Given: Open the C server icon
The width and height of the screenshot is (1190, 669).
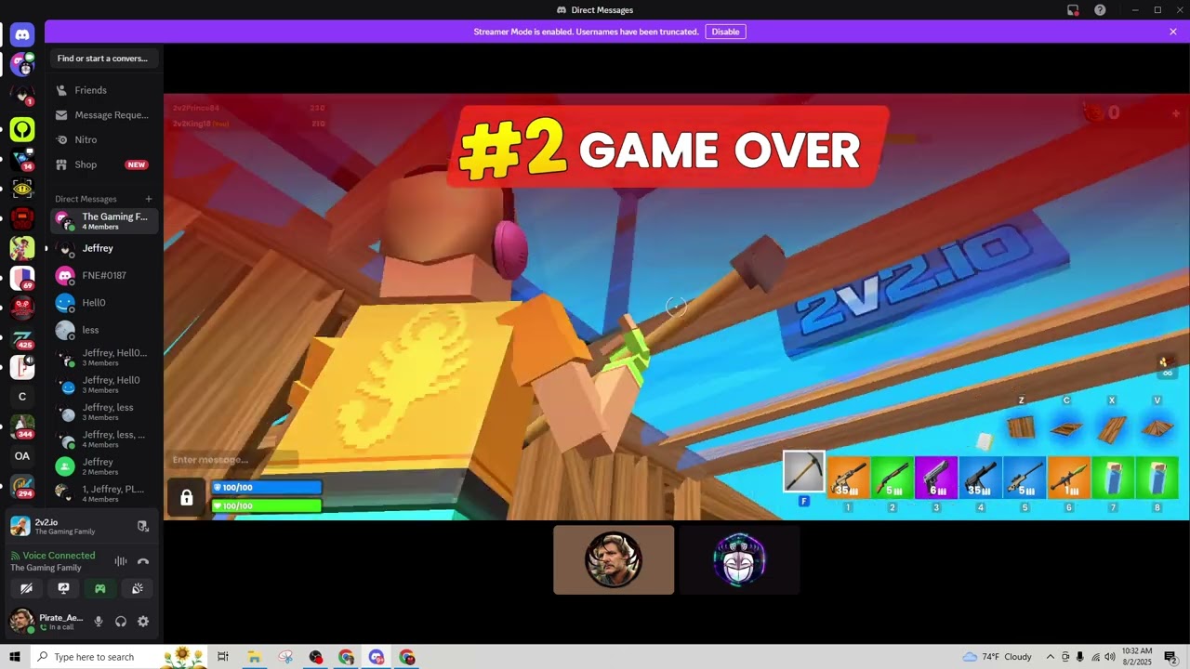Looking at the screenshot, I should click(x=22, y=397).
